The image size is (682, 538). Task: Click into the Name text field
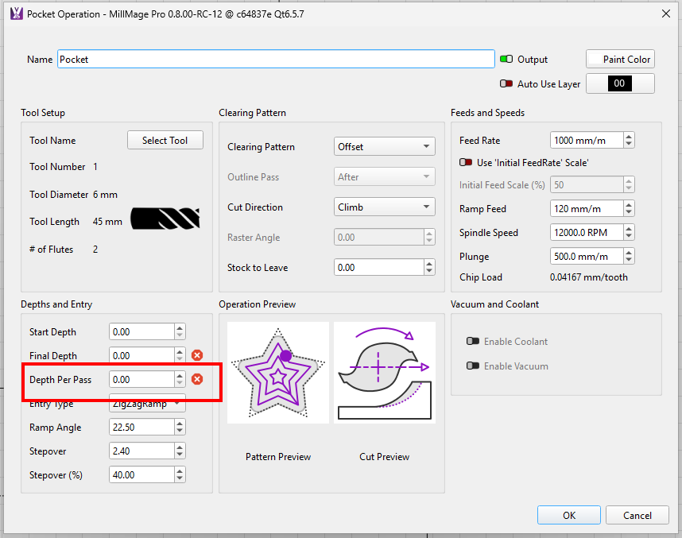[275, 60]
